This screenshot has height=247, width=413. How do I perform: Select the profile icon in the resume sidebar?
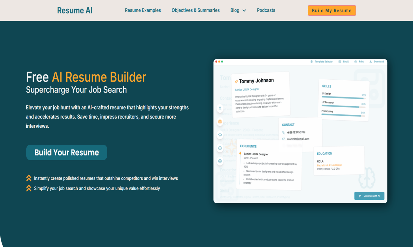[x=220, y=109]
